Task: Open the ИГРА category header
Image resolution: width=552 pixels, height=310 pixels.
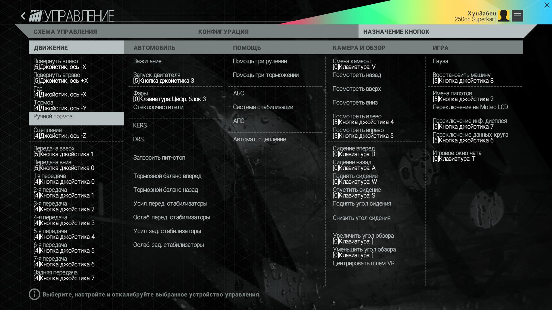Action: pos(440,48)
